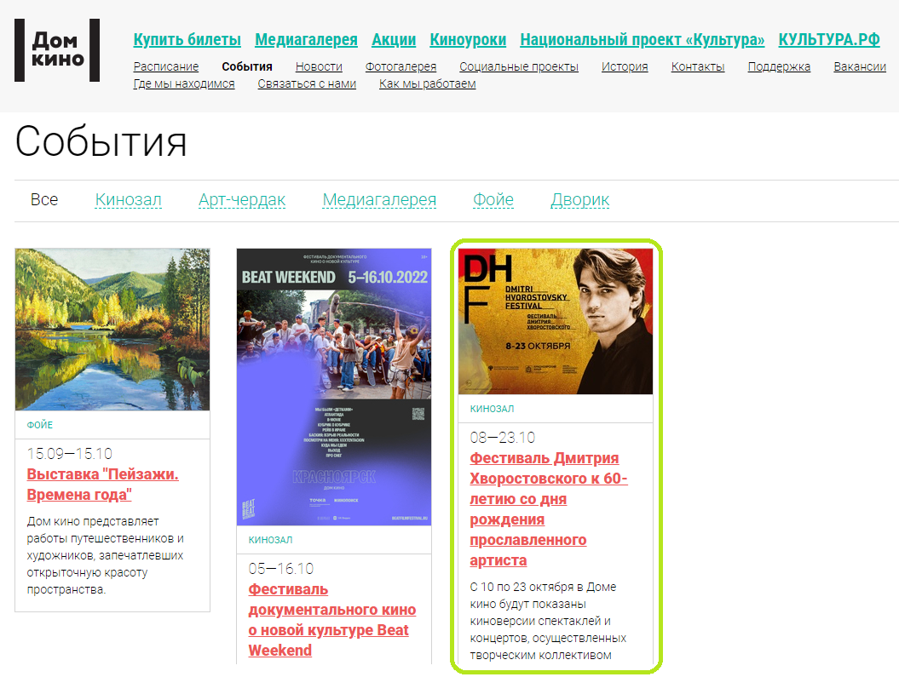Open the Фотогалерея menu item
The height and width of the screenshot is (677, 899).
(x=401, y=66)
